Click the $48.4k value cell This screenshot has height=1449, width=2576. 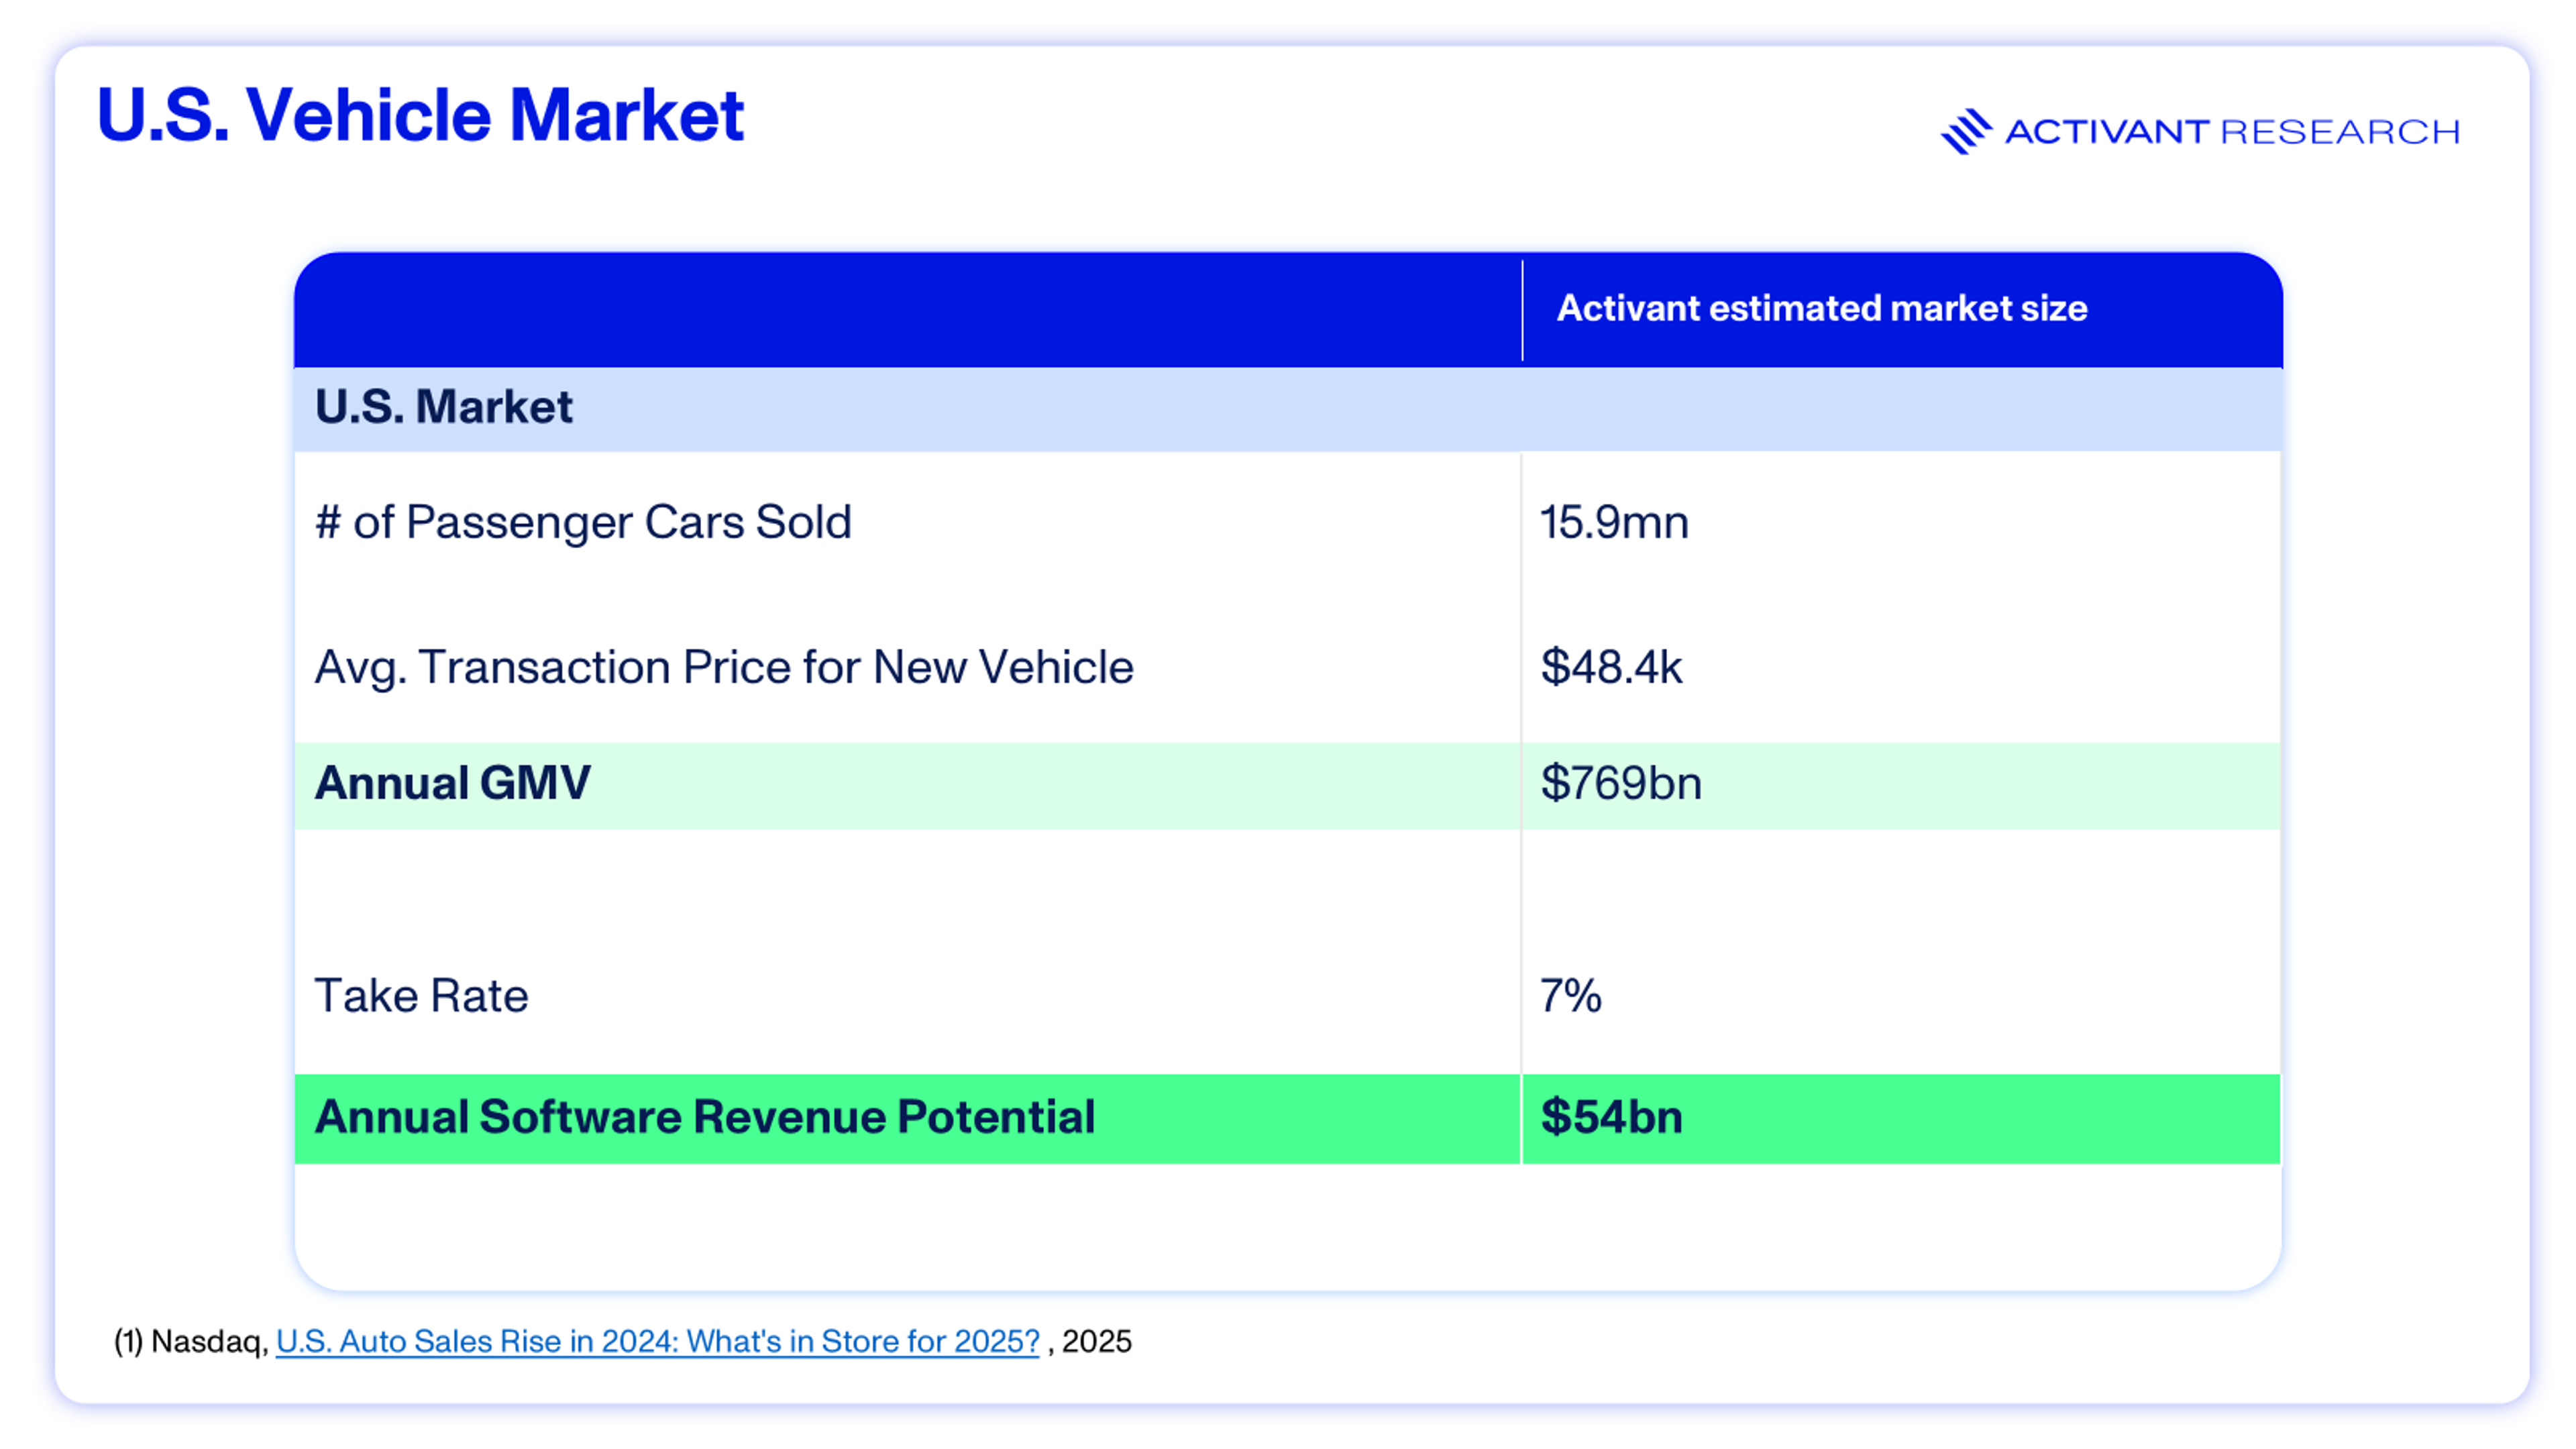click(x=1611, y=667)
